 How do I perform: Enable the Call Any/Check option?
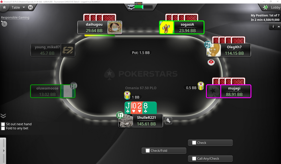point(194,158)
